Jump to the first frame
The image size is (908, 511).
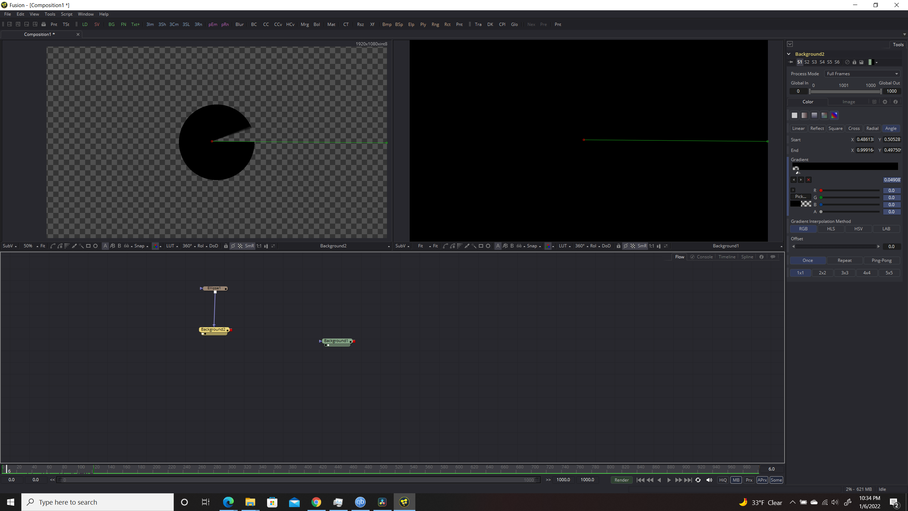(x=640, y=480)
